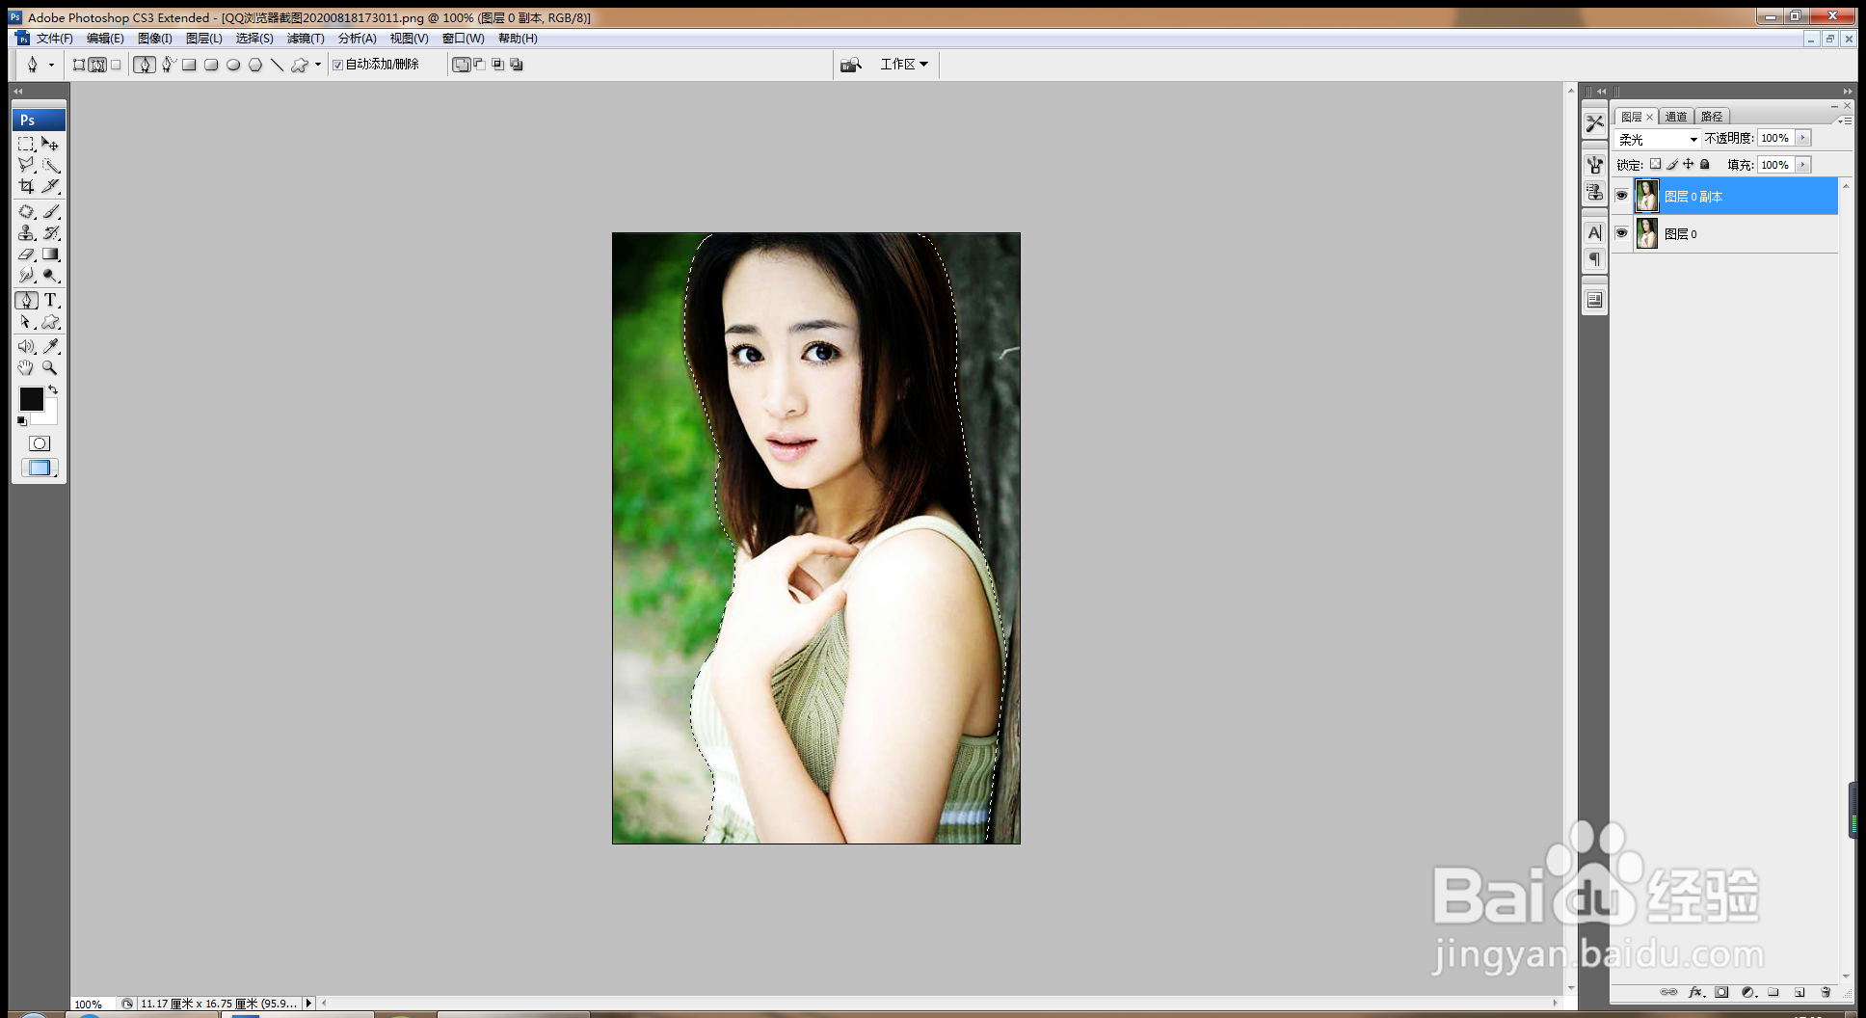Select the Gradient tool

point(50,254)
